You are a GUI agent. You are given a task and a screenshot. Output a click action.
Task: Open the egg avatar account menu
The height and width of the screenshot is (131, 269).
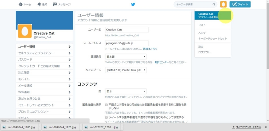pyautogui.click(x=223, y=4)
